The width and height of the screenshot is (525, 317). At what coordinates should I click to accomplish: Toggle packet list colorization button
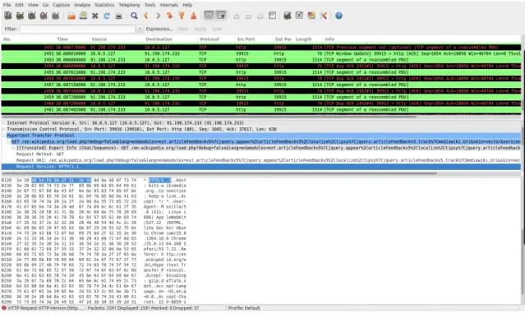click(x=209, y=16)
